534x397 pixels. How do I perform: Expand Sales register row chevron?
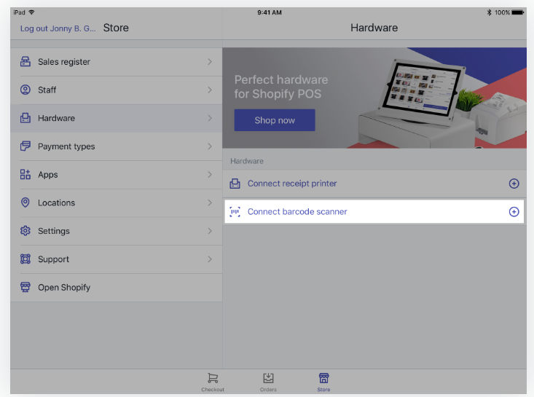(x=210, y=62)
